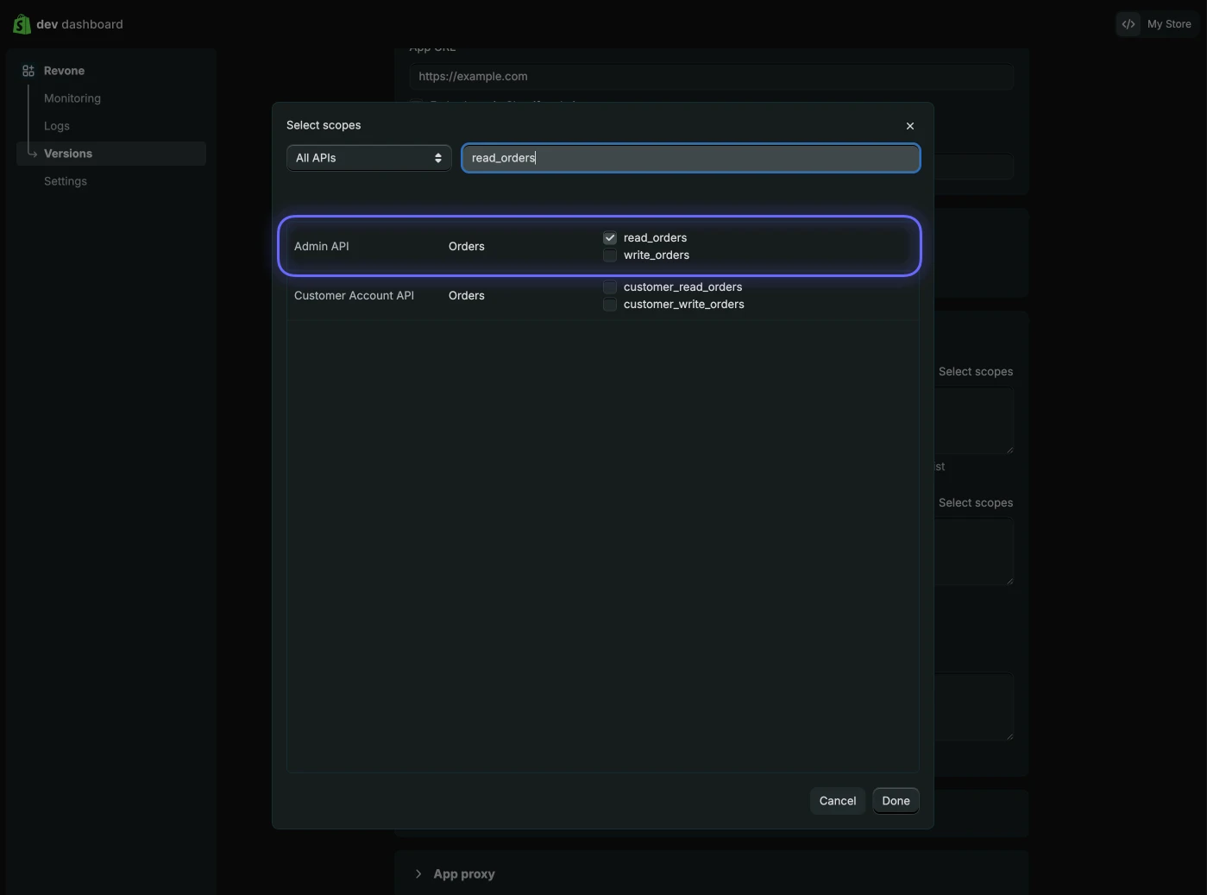Click the Cancel button in the dialog
This screenshot has height=895, width=1207.
click(x=838, y=801)
